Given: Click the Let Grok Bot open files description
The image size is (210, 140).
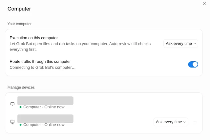Looking at the screenshot, I should pos(80,47).
